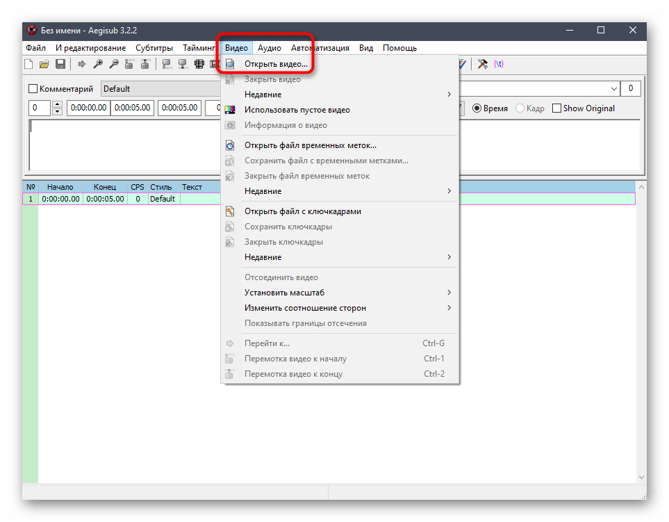
Task: Click the layer number field showing 0
Action: [x=40, y=108]
